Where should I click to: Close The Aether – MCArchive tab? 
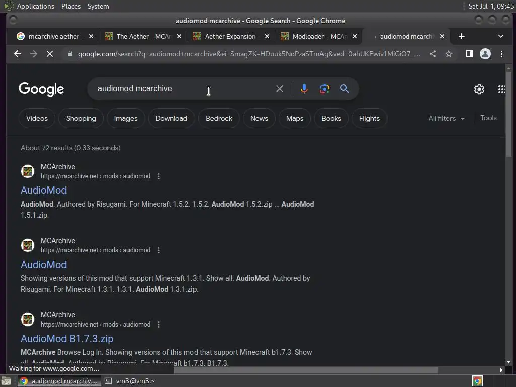coord(179,36)
